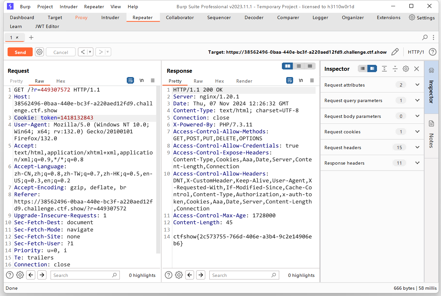
Task: Open response search settings gear
Action: (179, 275)
